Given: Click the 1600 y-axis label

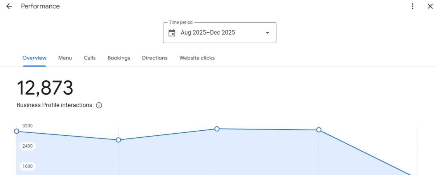Looking at the screenshot, I should (x=27, y=166).
